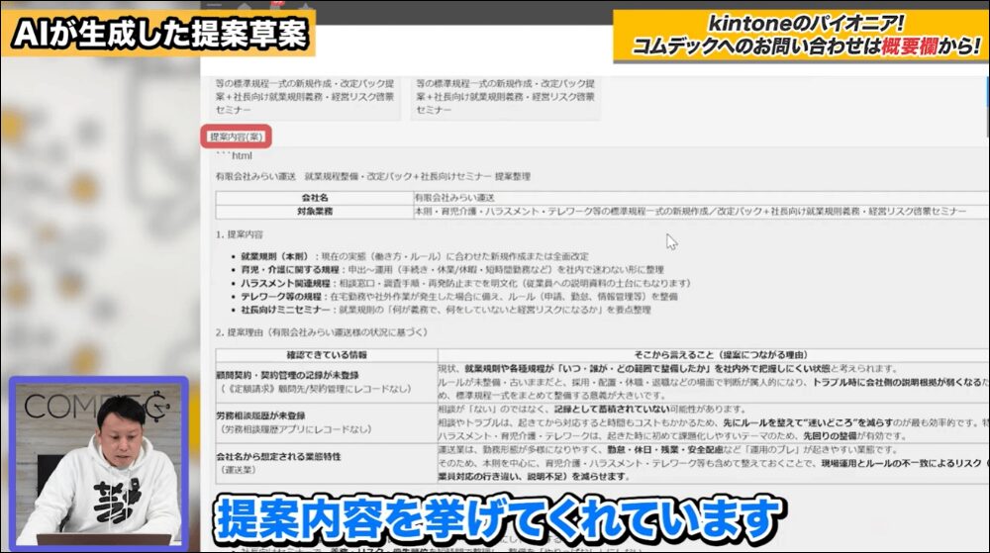The height and width of the screenshot is (553, 990).
Task: Click the 有限会社みらい運送 value cell in table
Action: click(701, 198)
